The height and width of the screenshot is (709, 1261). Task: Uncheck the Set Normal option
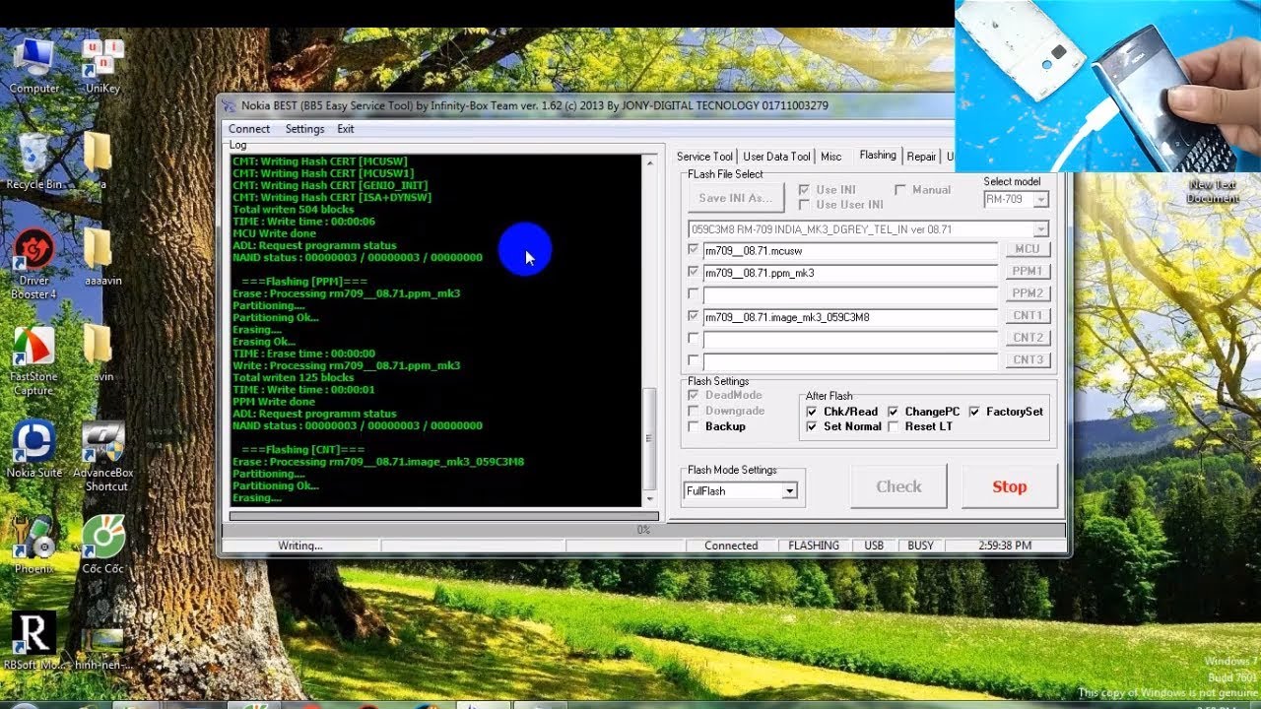tap(812, 426)
